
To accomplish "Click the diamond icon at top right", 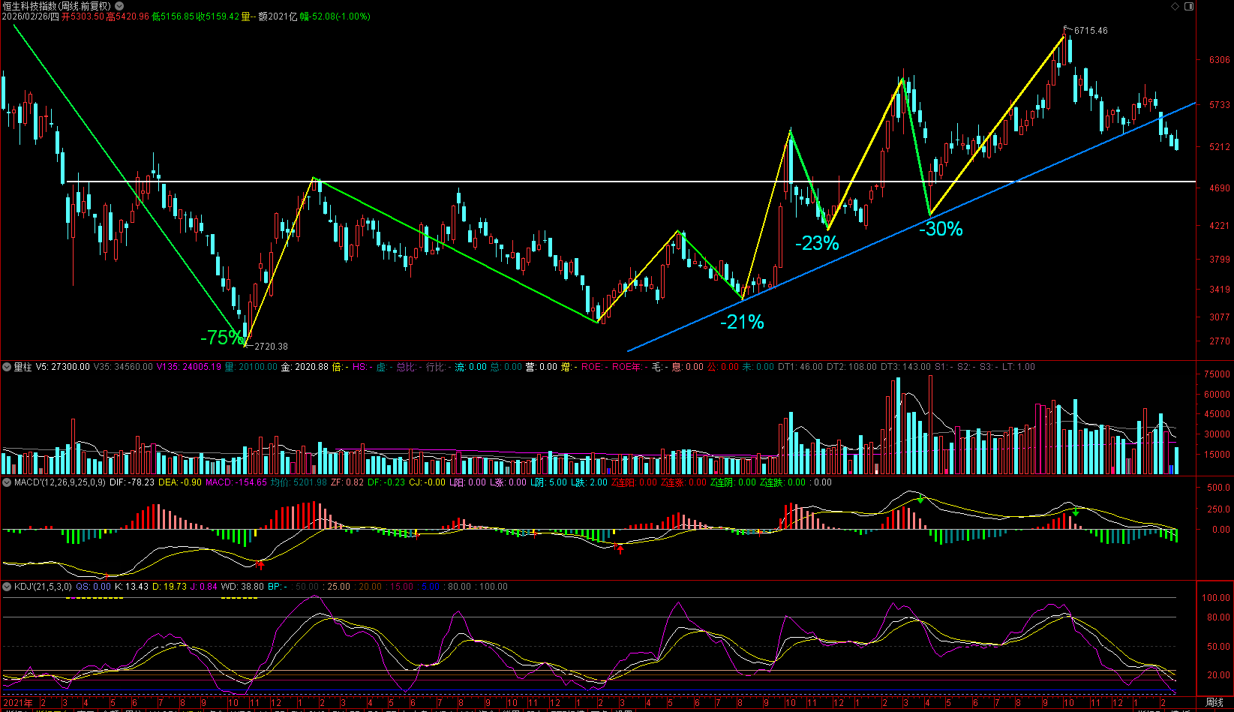I will tap(1175, 6).
